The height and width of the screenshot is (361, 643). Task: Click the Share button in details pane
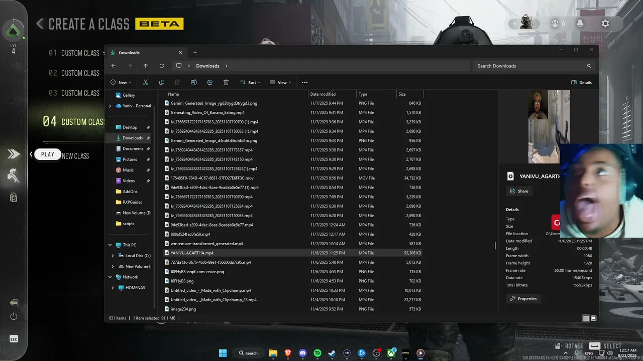point(519,191)
